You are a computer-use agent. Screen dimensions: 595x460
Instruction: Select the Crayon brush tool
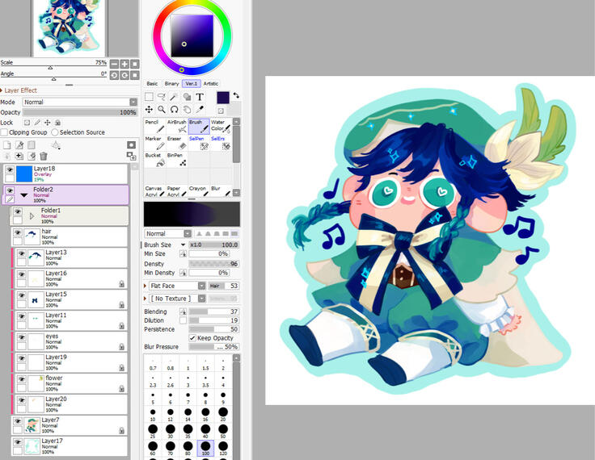(x=199, y=191)
